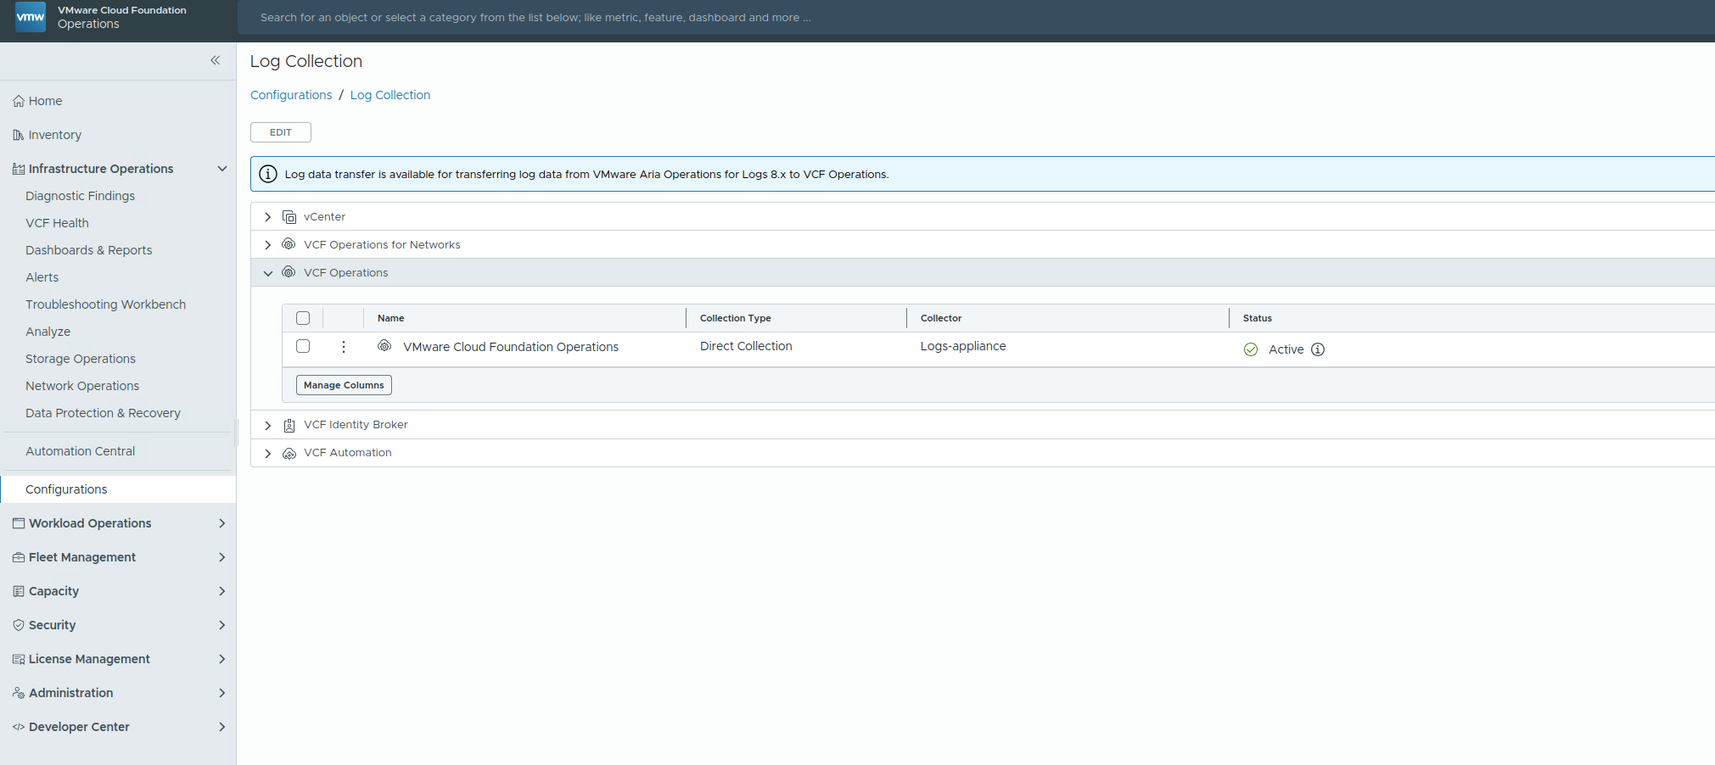Open the row actions vertical-ellipsis menu
Image resolution: width=1715 pixels, height=765 pixels.
click(344, 347)
